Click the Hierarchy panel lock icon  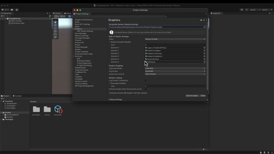(47, 13)
